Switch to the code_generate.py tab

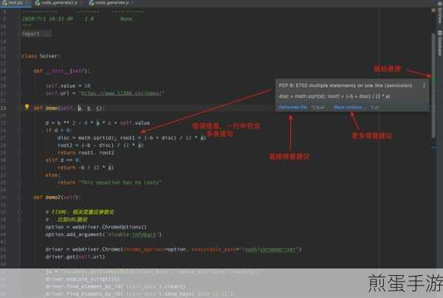[109, 3]
